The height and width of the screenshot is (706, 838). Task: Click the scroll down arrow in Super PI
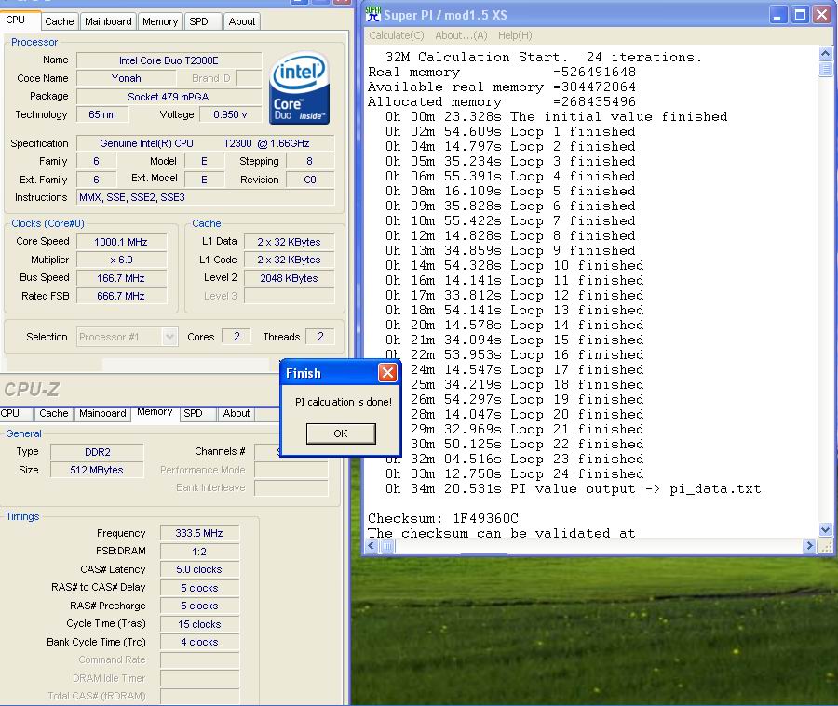coord(825,530)
